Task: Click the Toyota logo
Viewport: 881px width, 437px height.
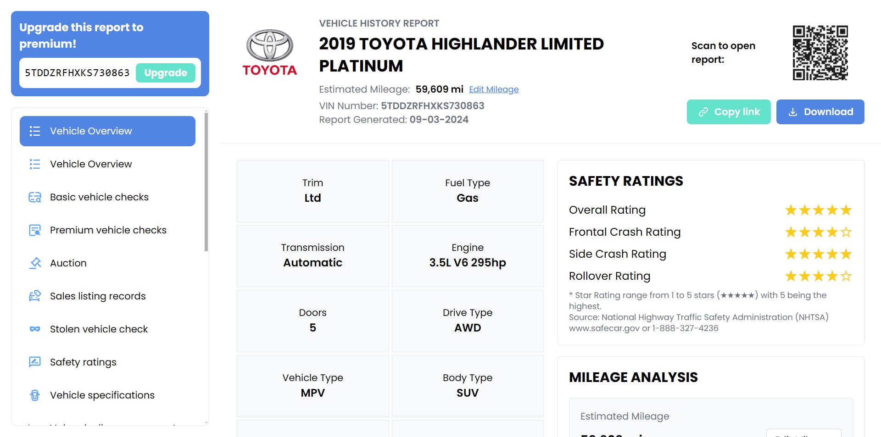Action: (x=270, y=53)
